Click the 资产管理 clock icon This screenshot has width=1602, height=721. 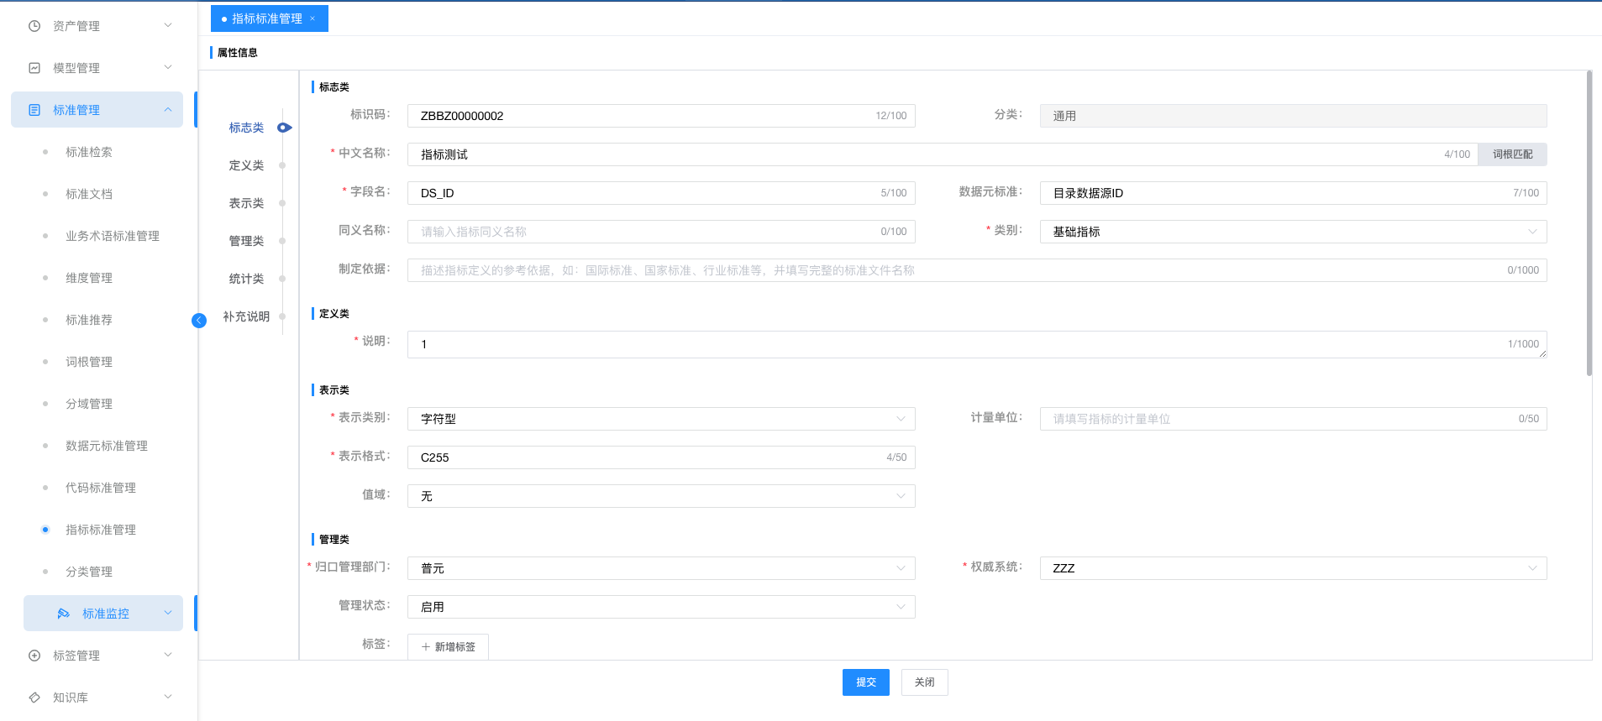click(x=34, y=26)
